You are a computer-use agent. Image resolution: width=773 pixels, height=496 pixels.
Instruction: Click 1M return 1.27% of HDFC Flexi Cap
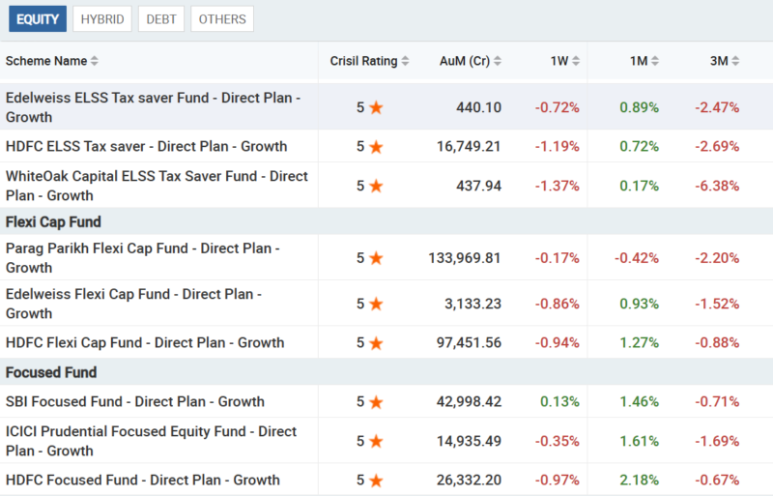[639, 343]
